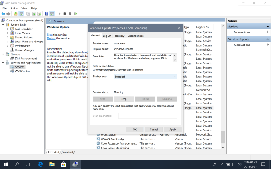This screenshot has height=169, width=271.
Task: Open the View menu
Action: coord(24,8)
